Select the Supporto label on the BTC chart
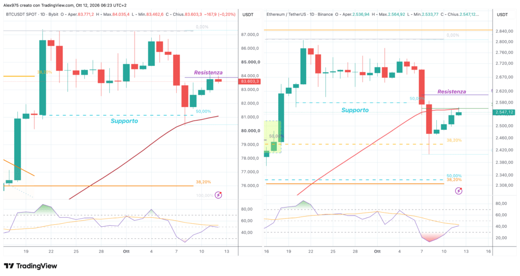520x276 pixels. pyautogui.click(x=124, y=121)
